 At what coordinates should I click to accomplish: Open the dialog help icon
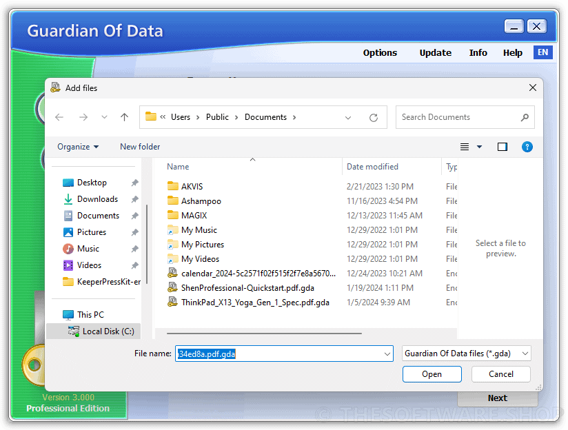pos(527,147)
